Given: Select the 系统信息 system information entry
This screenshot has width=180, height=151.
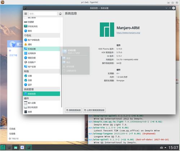Looking at the screenshot, I should [x=41, y=94].
